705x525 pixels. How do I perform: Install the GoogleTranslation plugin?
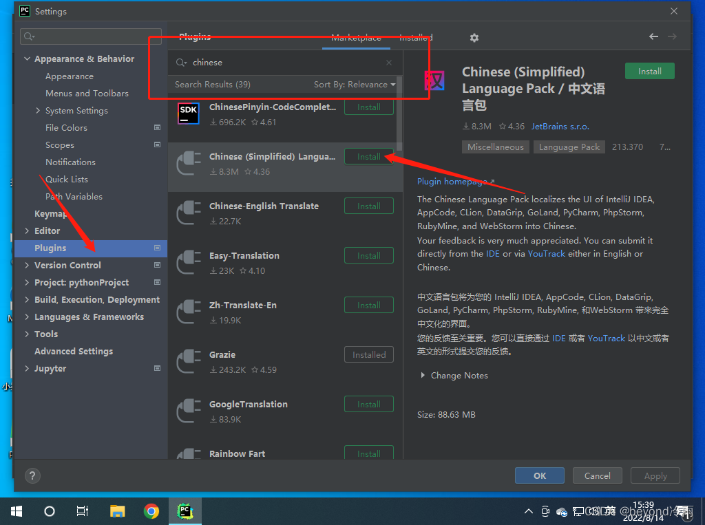click(369, 404)
